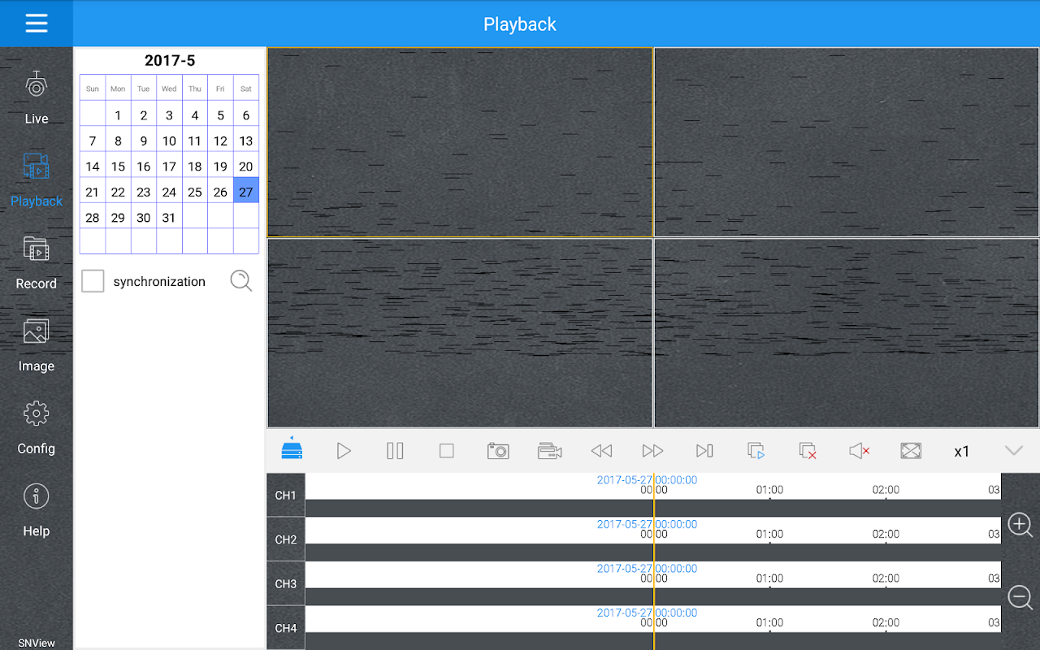This screenshot has width=1040, height=650.
Task: Switch to Live view
Action: (36, 97)
